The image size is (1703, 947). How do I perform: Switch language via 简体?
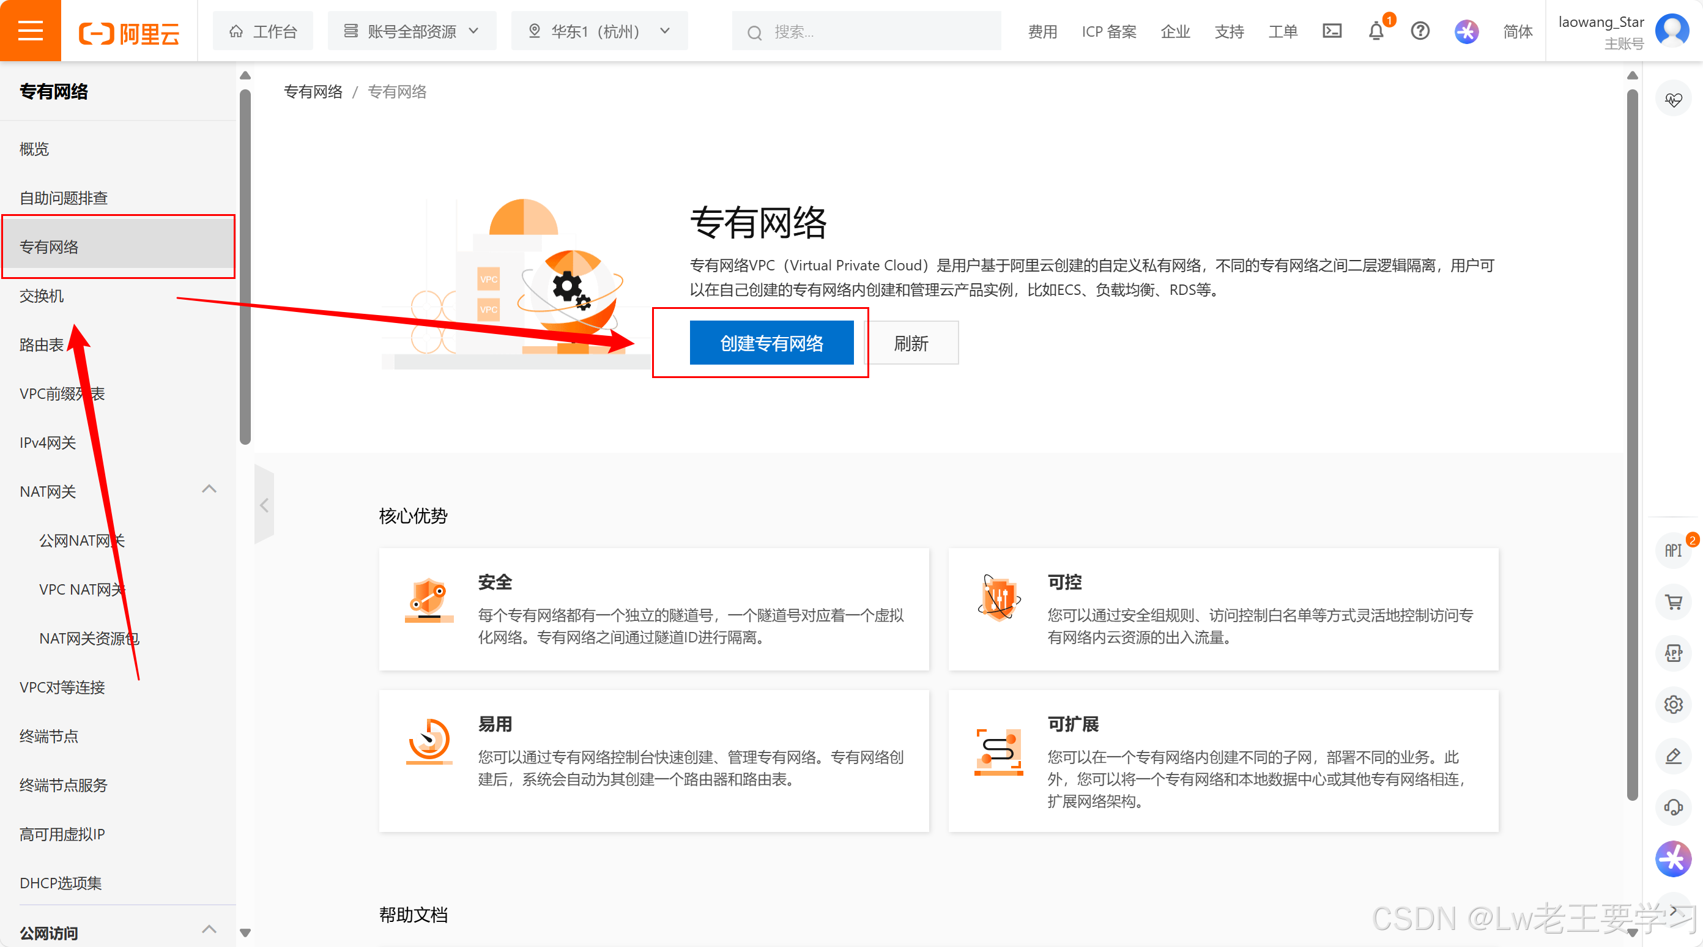1517,32
